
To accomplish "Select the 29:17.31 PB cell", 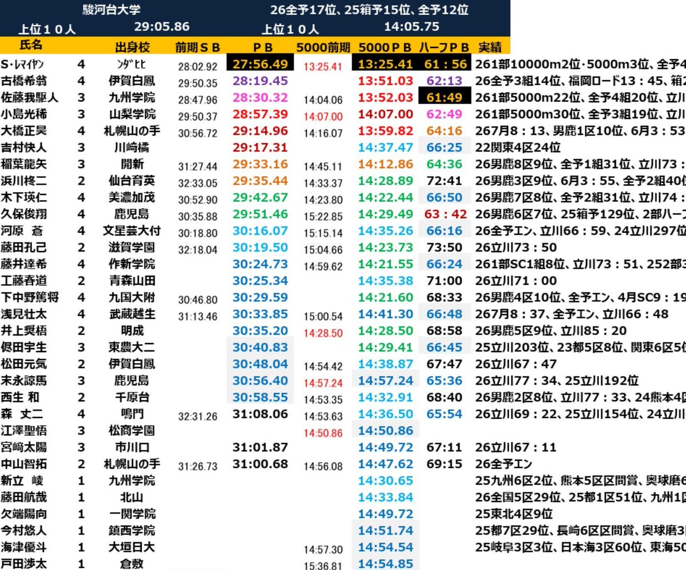I will (260, 148).
